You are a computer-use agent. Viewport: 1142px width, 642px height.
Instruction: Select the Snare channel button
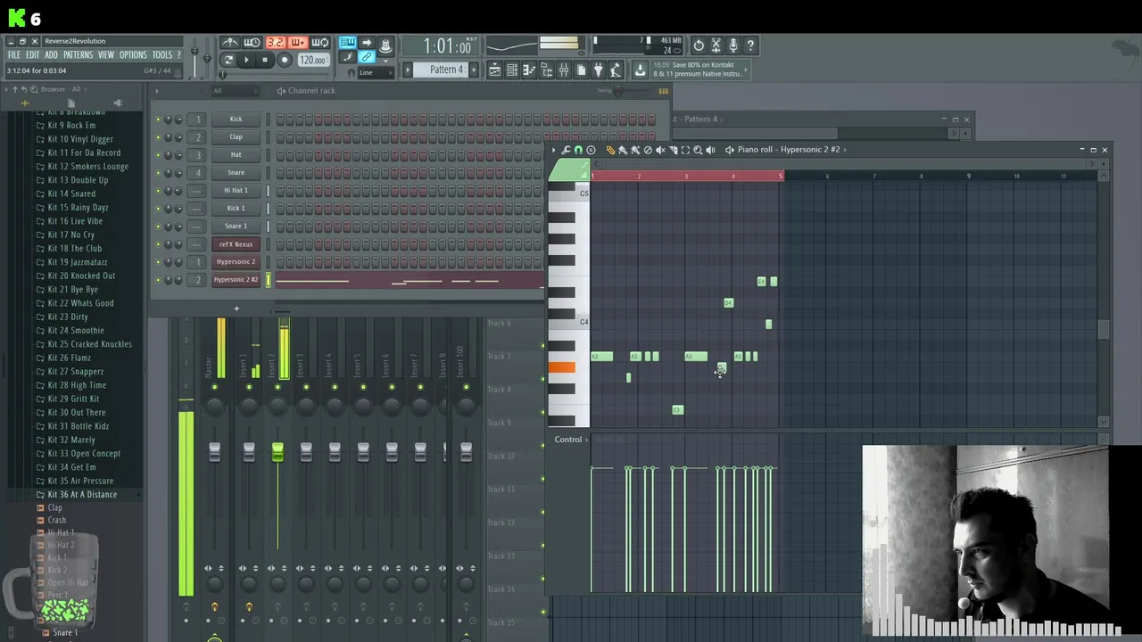pyautogui.click(x=236, y=173)
